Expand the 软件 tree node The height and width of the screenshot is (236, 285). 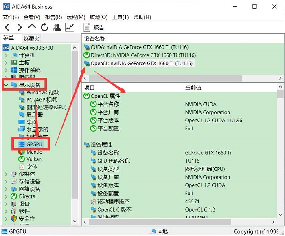(x=6, y=211)
